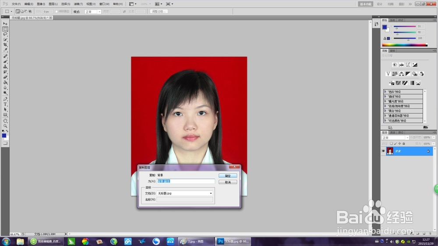Open the 样式 style dropdown in the options bar
The image size is (438, 246).
pyautogui.click(x=93, y=12)
